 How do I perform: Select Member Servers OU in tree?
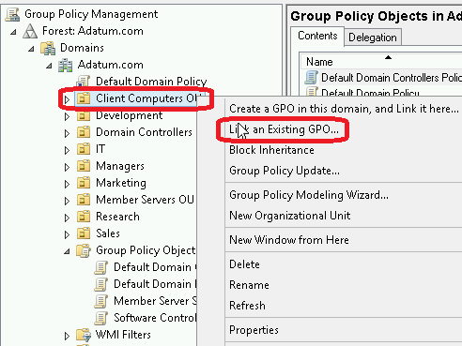[x=145, y=200]
